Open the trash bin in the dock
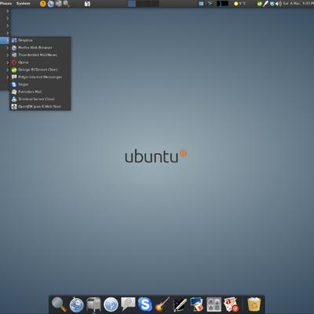The image size is (314, 314). (254, 305)
